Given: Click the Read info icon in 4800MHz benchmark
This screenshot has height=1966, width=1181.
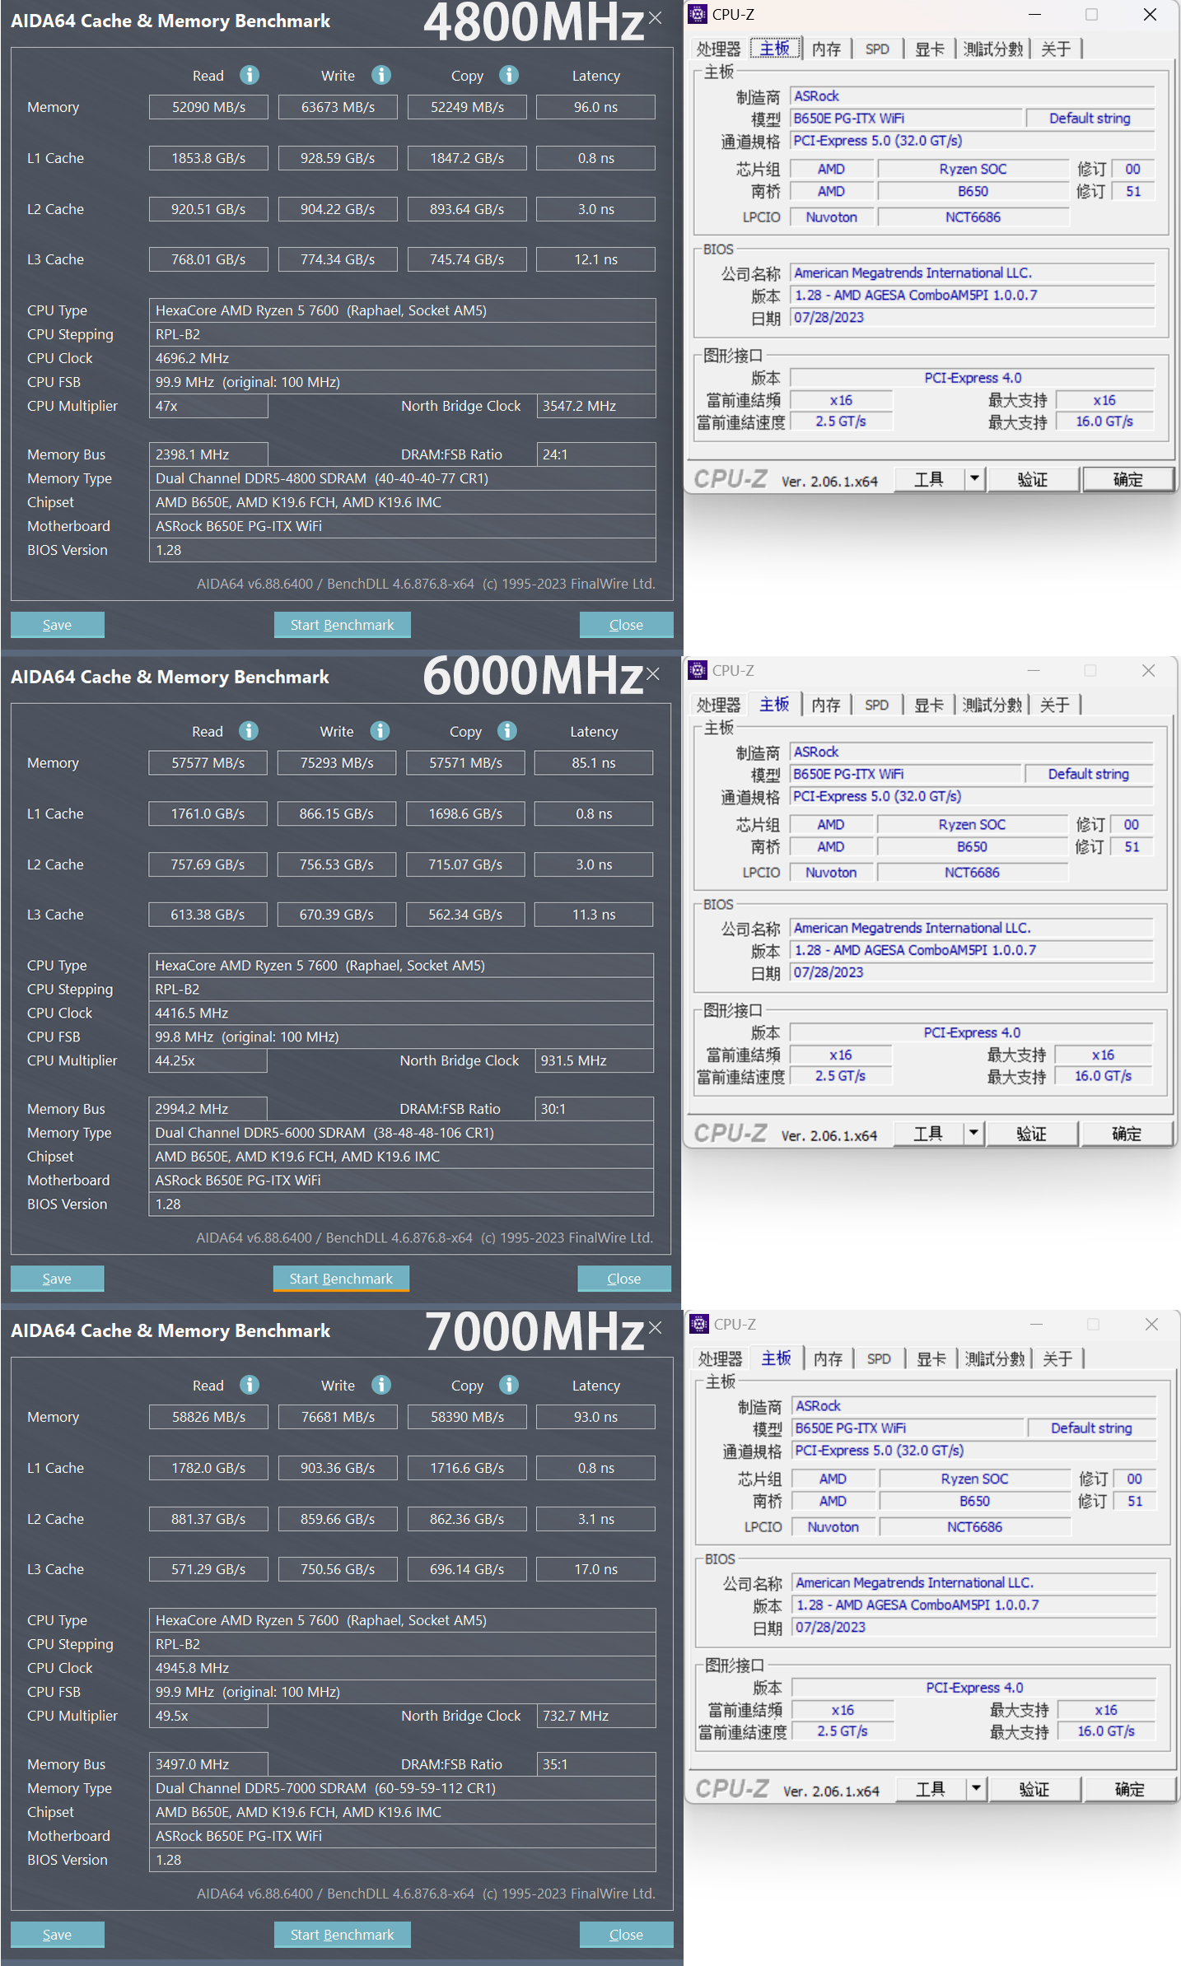Looking at the screenshot, I should coord(250,75).
